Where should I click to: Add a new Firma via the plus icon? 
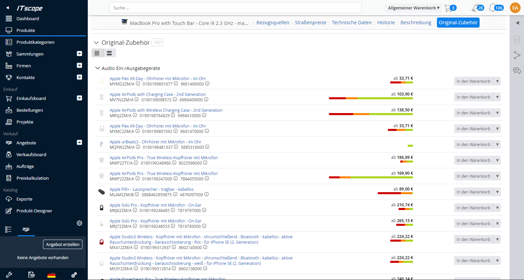[x=79, y=65]
